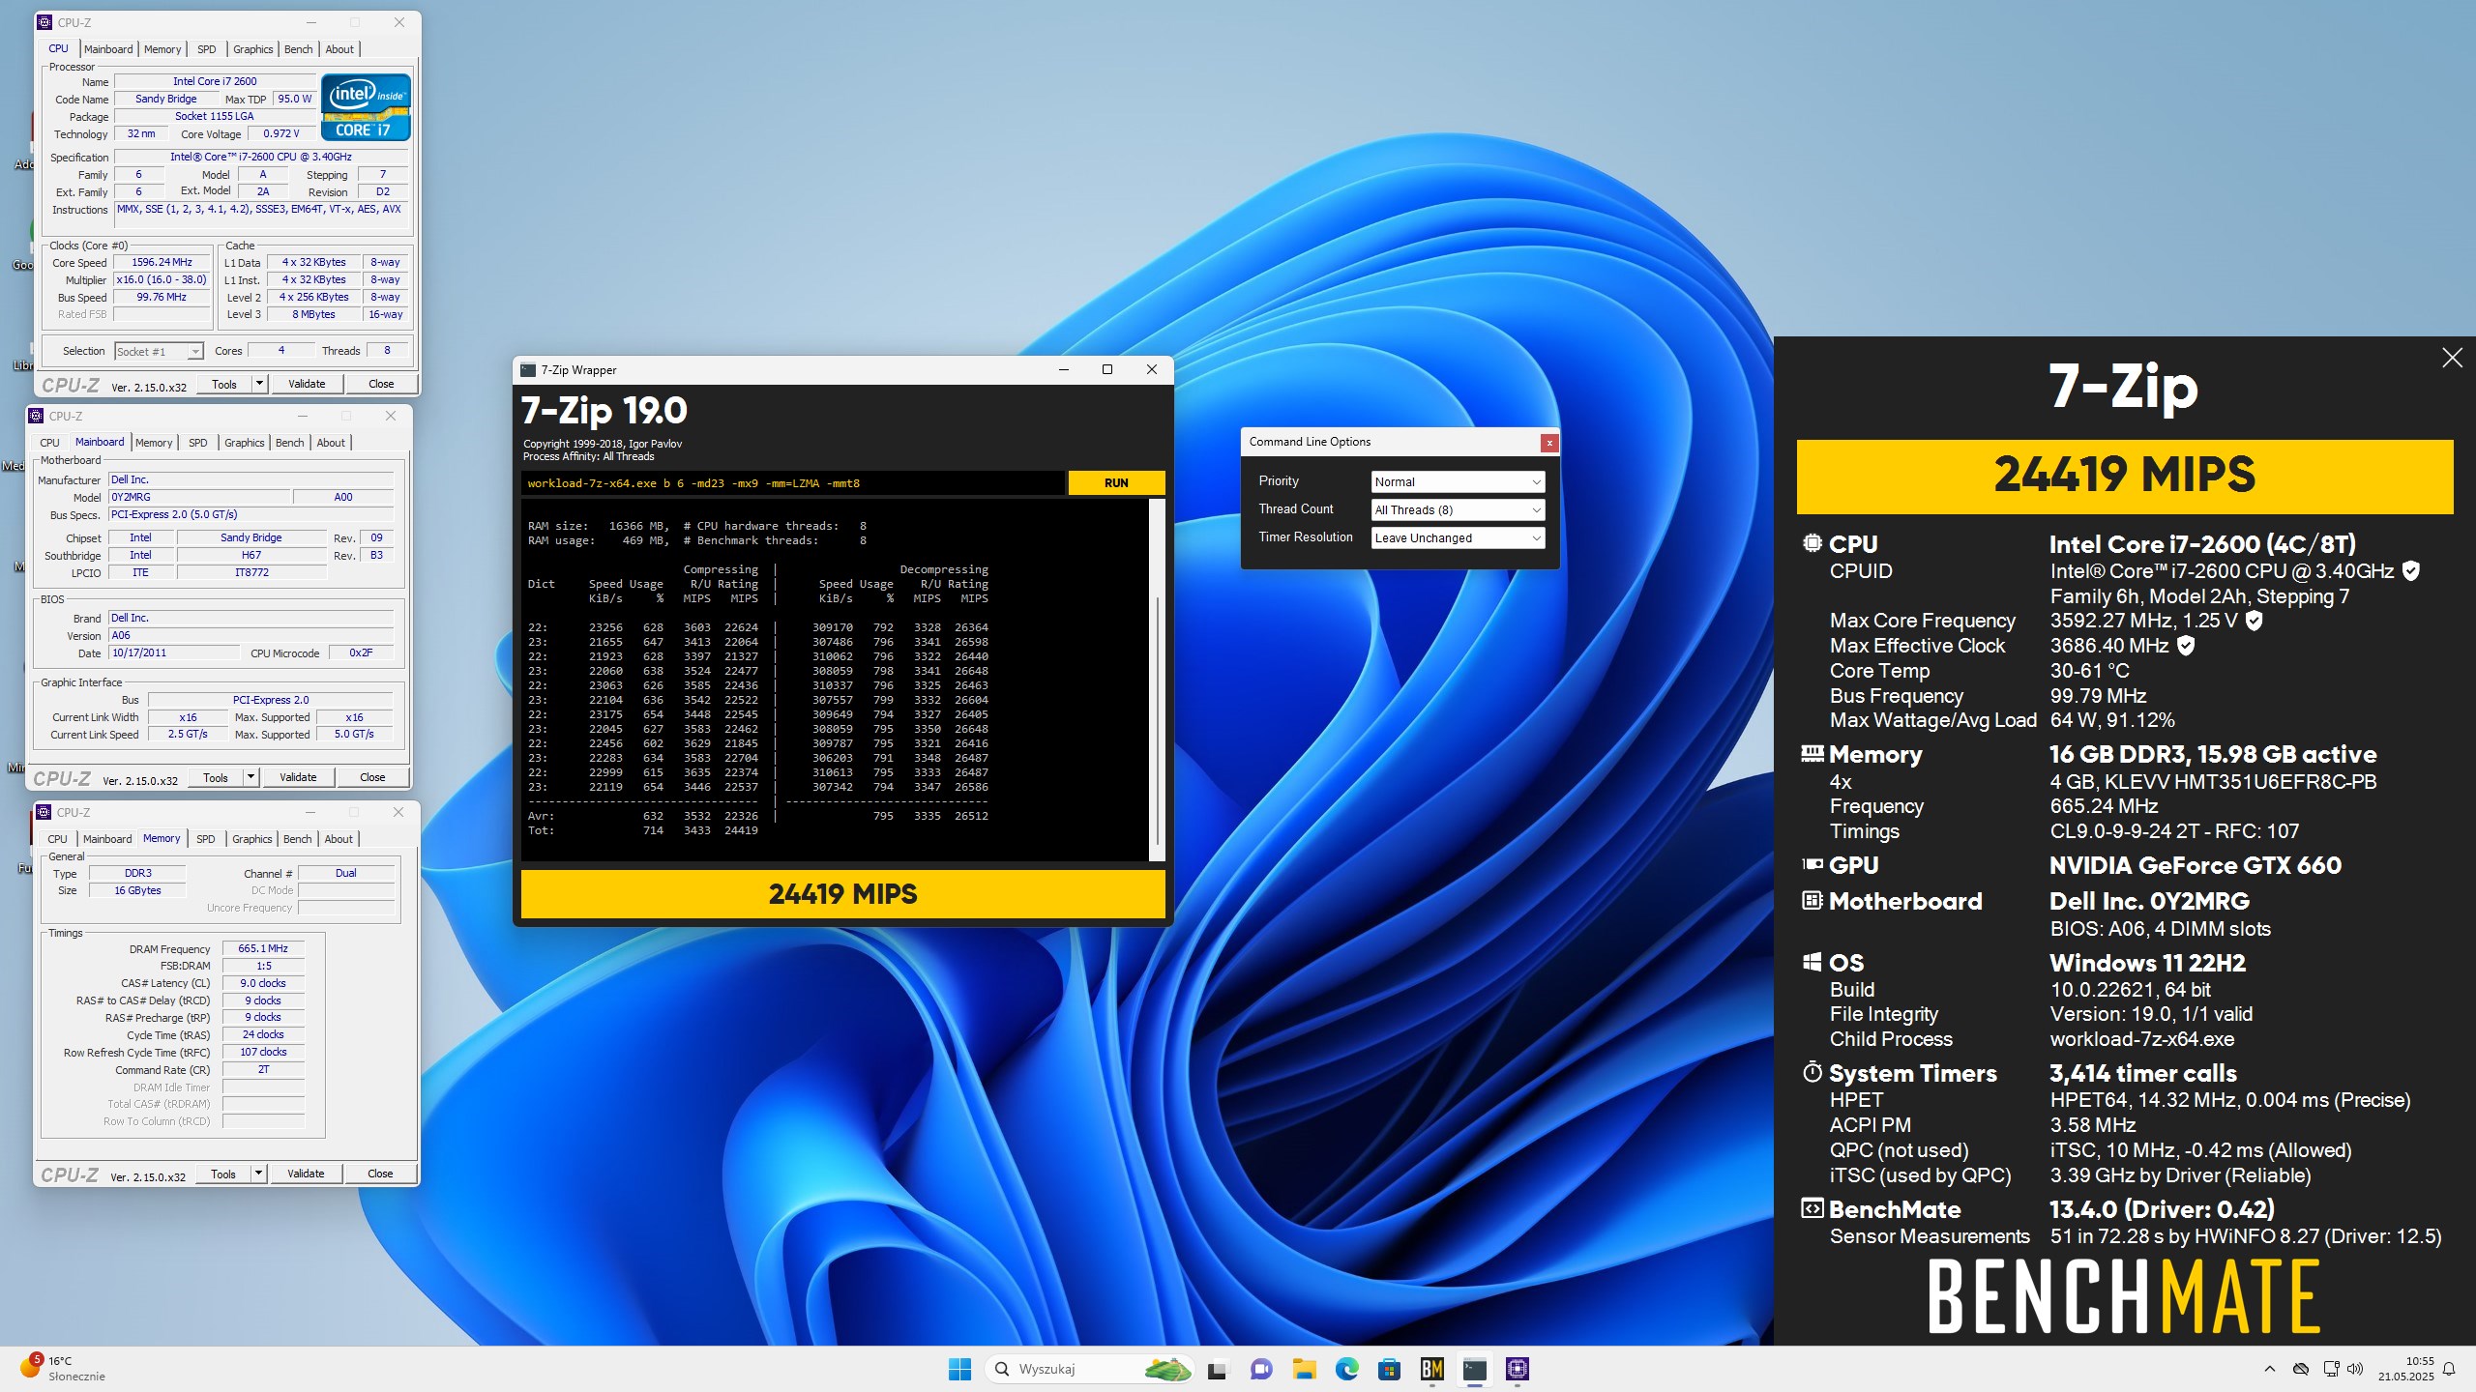Click the verified shield next to CPUID value

2410,570
